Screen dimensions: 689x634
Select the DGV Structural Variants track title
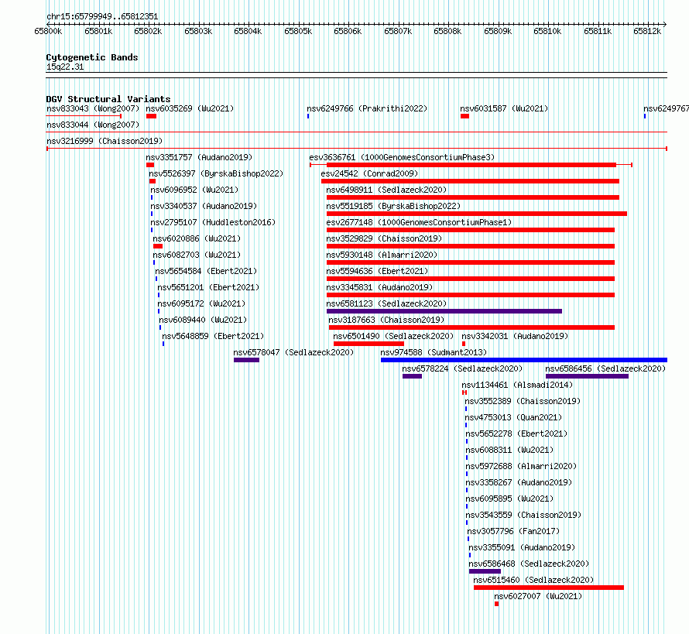pos(108,99)
